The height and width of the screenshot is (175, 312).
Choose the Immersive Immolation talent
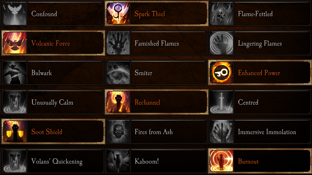click(x=260, y=131)
